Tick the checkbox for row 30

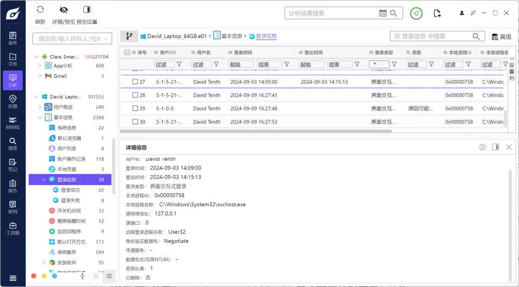click(x=135, y=122)
